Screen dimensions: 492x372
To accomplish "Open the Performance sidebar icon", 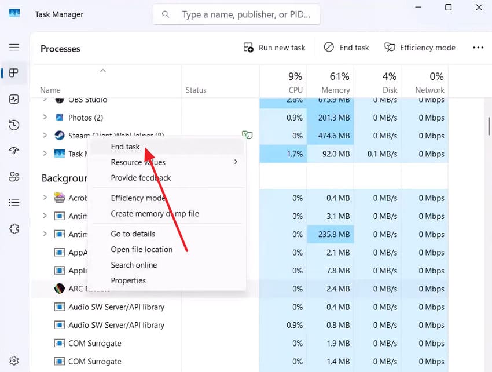I will (x=14, y=99).
